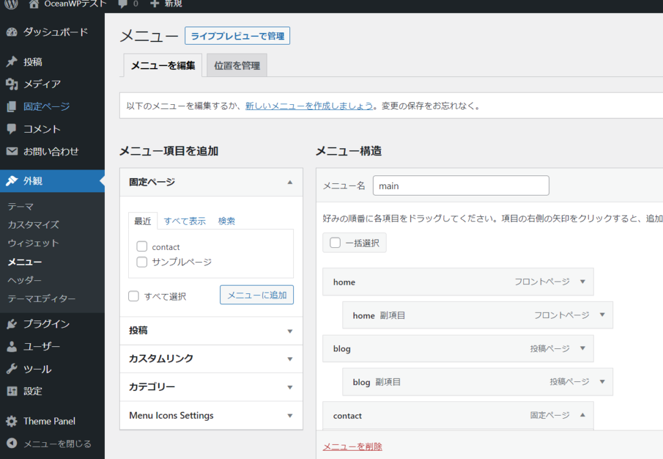663x459 pixels.
Task: Switch to the 位置を管理 tab
Action: click(x=237, y=65)
